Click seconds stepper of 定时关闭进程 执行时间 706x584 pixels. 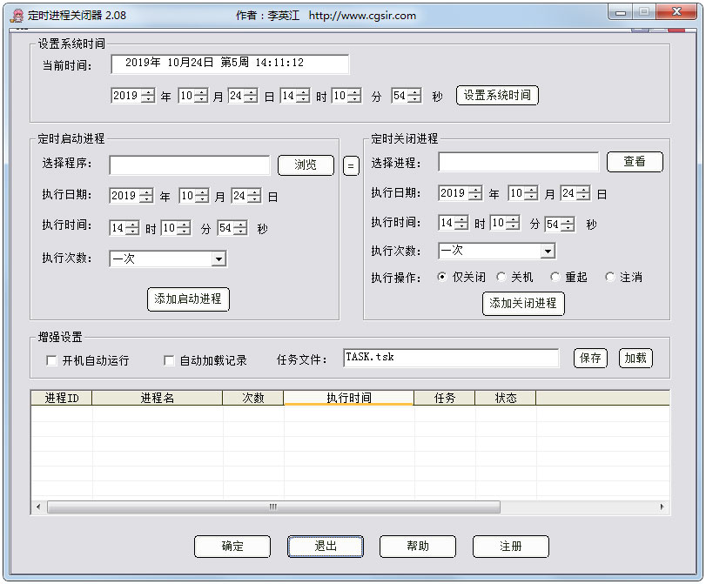point(568,224)
